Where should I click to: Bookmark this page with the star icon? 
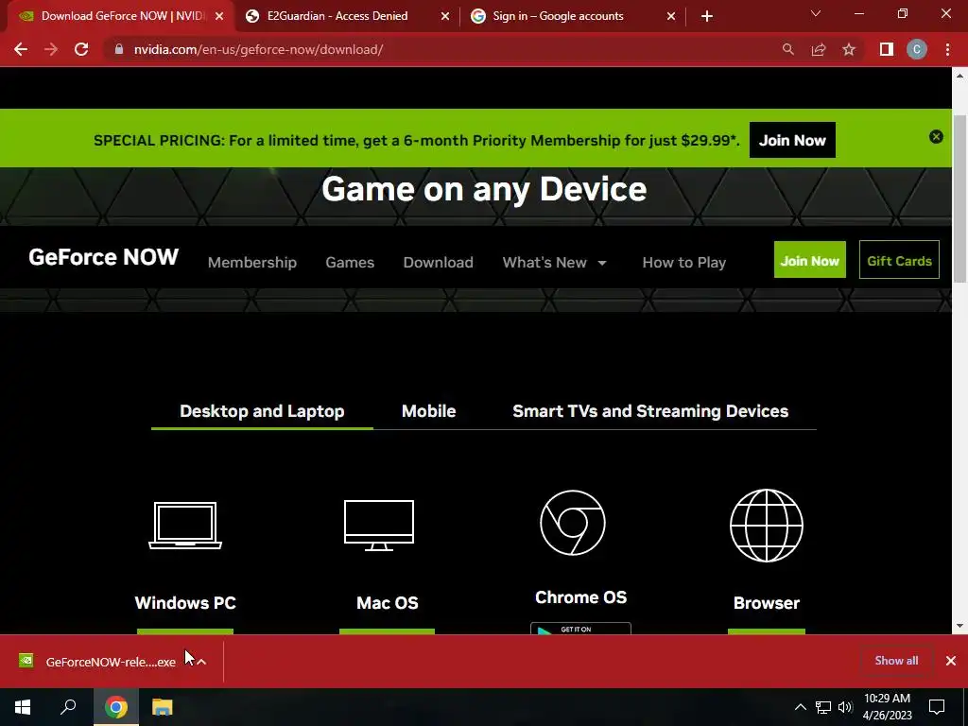[849, 49]
